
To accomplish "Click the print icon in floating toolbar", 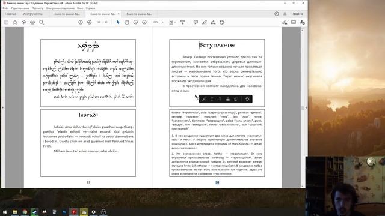I will point(228,99).
